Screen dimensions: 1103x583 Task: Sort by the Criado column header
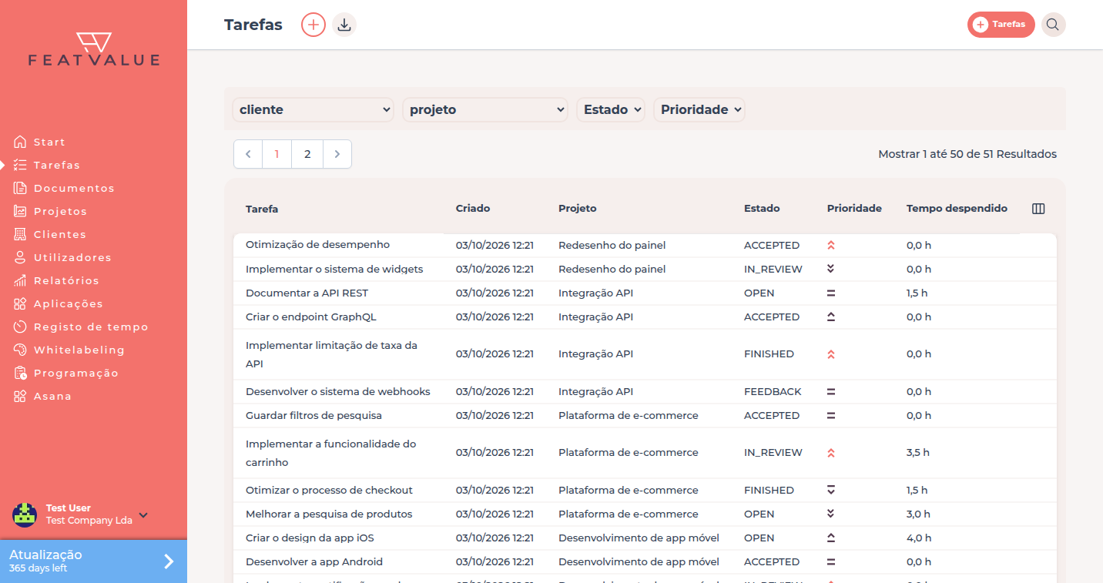coord(473,209)
